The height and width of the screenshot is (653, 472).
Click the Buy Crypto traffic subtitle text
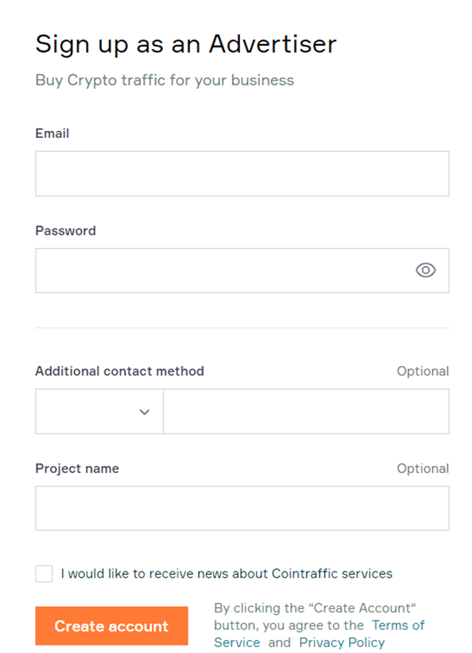pyautogui.click(x=164, y=80)
